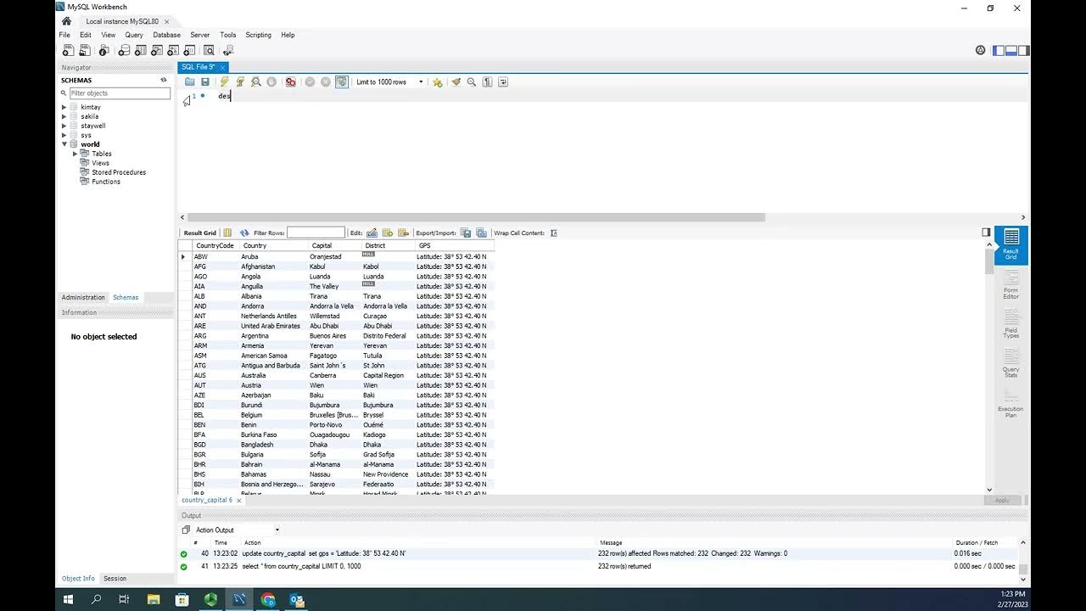This screenshot has width=1086, height=611.
Task: Select Views under world schema
Action: tap(100, 163)
